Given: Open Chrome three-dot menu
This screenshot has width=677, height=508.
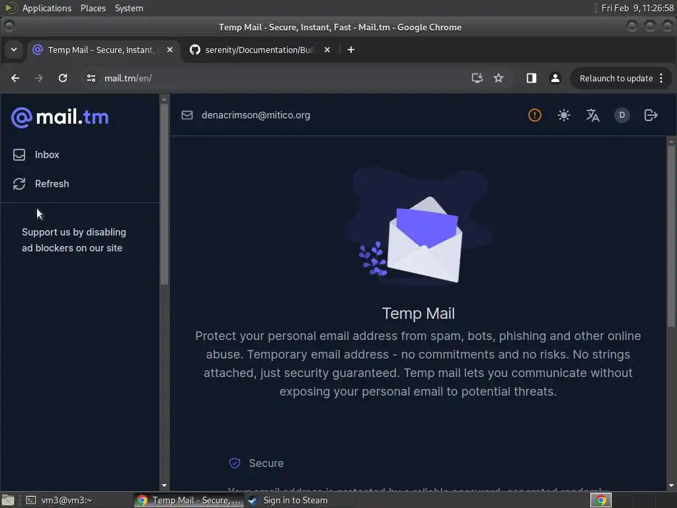Looking at the screenshot, I should 661,78.
